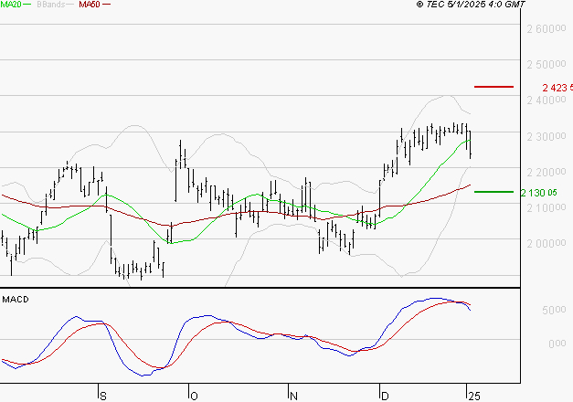Screen dimensions: 573x402
Task: Click the TEC copyright timestamp text
Action: point(471,5)
